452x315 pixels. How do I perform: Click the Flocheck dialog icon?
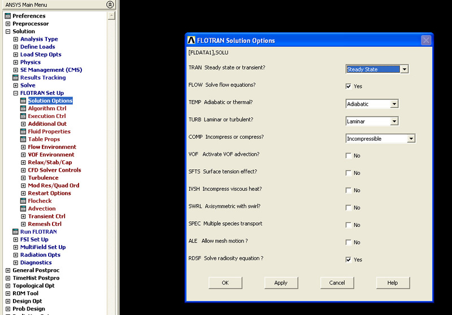pos(23,201)
